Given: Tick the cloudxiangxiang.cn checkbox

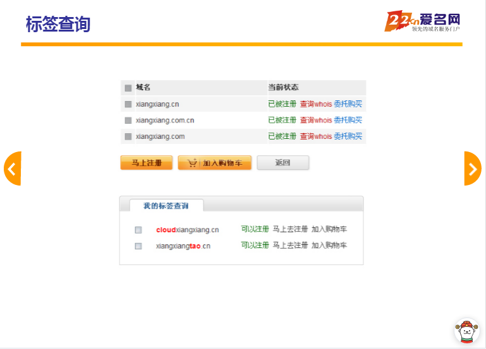Looking at the screenshot, I should click(x=138, y=230).
